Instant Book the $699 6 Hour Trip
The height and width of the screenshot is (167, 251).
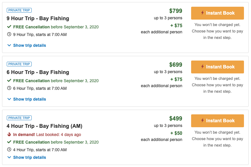click(x=217, y=67)
